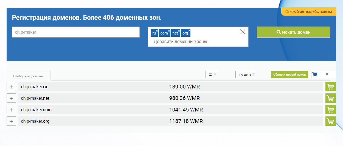343x146 pixels.
Task: Click the cart item count 0
Action: 327,74
